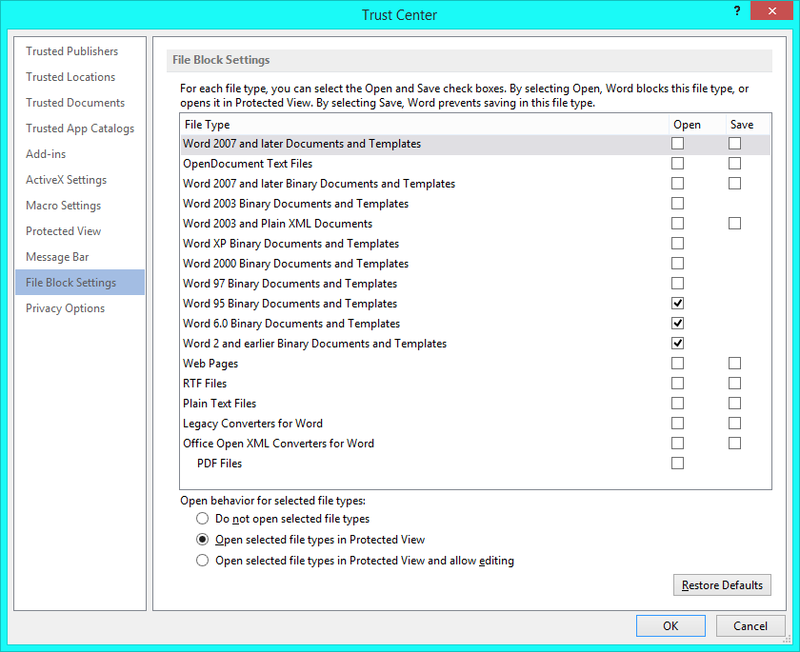Select Protected View and allow editing option
This screenshot has width=800, height=652.
coord(203,561)
